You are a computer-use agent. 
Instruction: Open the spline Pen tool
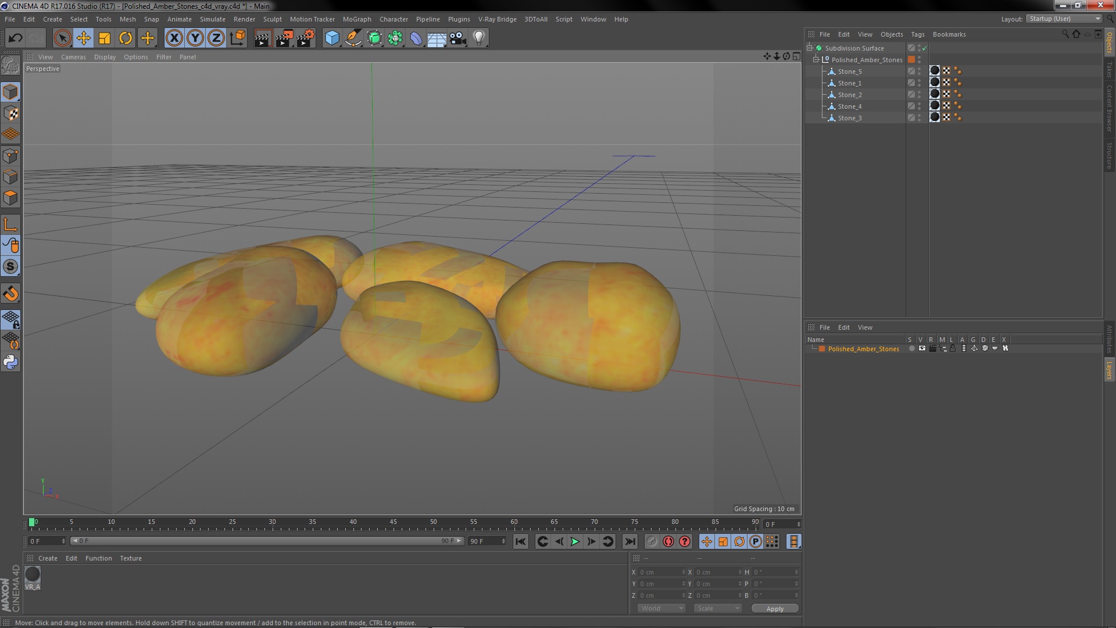click(x=353, y=38)
